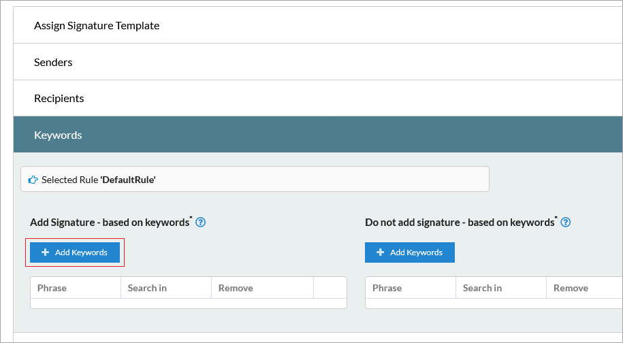Click the 'Add Signature - based on keywords' label
The width and height of the screenshot is (623, 343).
pyautogui.click(x=109, y=223)
